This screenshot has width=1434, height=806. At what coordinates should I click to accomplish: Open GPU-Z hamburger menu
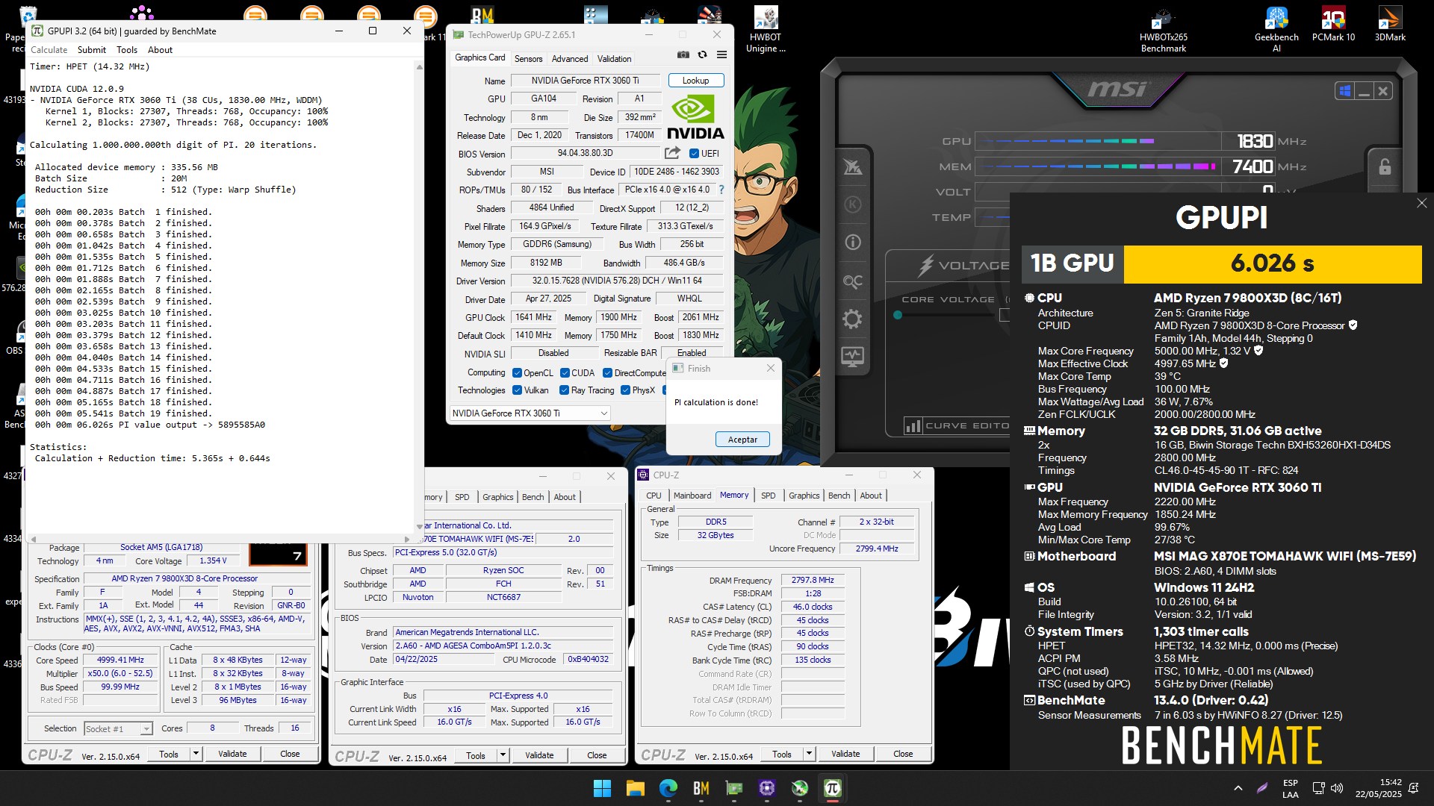pos(721,54)
